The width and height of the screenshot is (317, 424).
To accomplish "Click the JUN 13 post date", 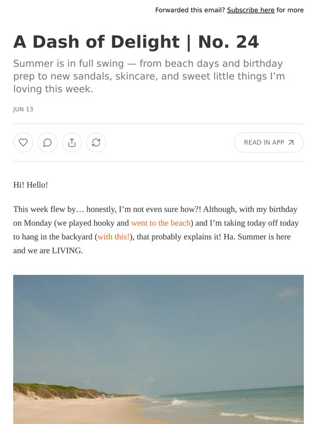I will point(23,109).
